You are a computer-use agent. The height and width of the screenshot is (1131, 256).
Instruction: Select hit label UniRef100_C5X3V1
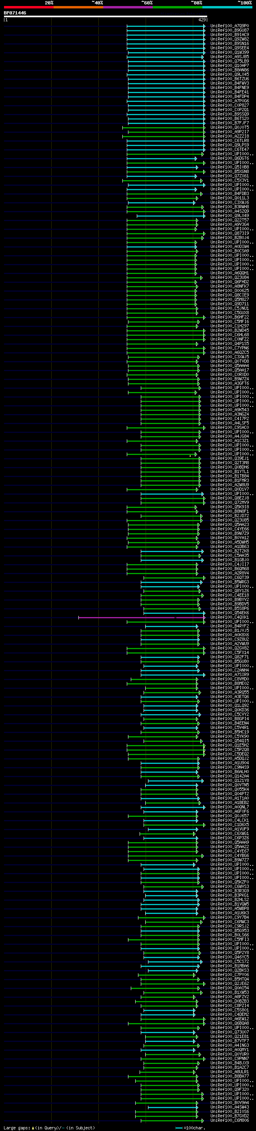point(229,180)
